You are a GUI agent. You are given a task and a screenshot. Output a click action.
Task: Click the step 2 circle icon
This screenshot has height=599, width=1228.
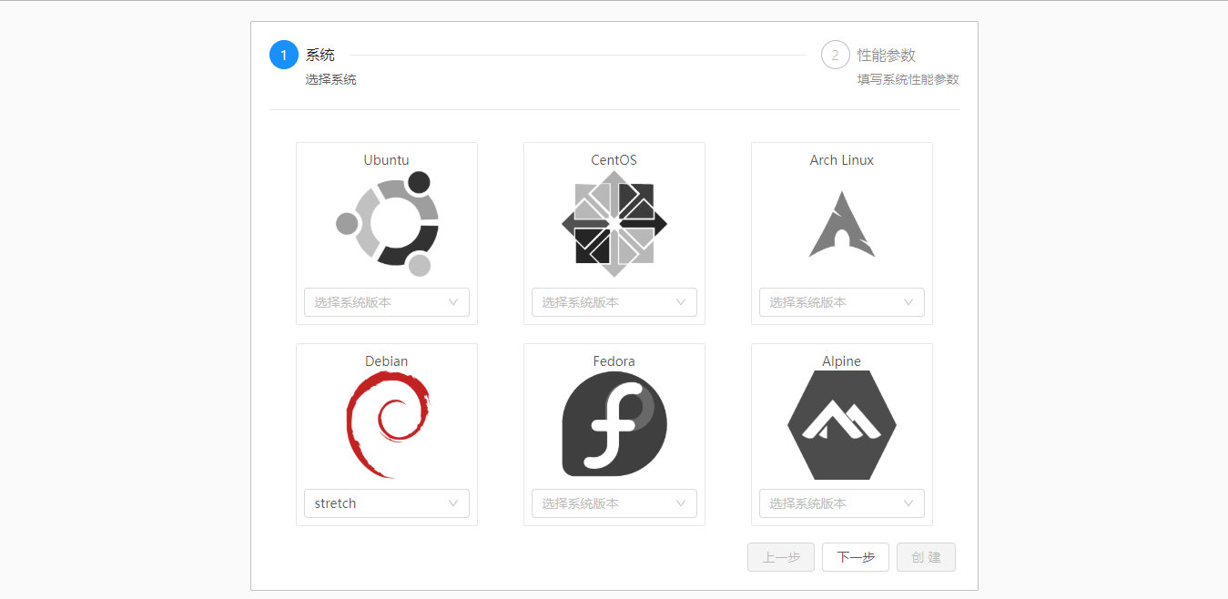[836, 55]
